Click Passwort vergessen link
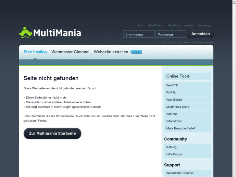Screen dimensions: 236x177 tap(203, 42)
